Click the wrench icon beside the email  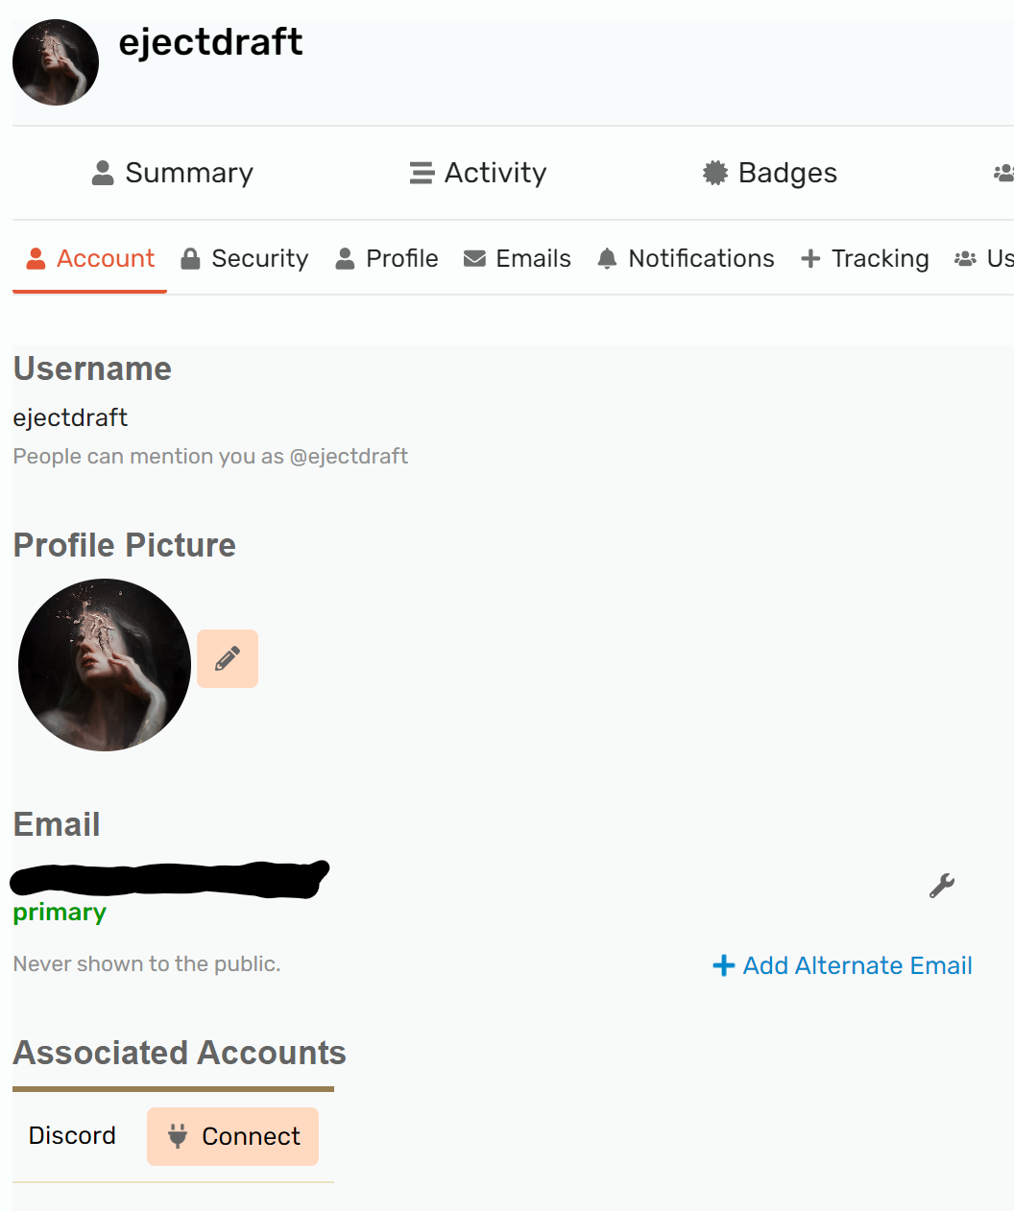pyautogui.click(x=942, y=886)
